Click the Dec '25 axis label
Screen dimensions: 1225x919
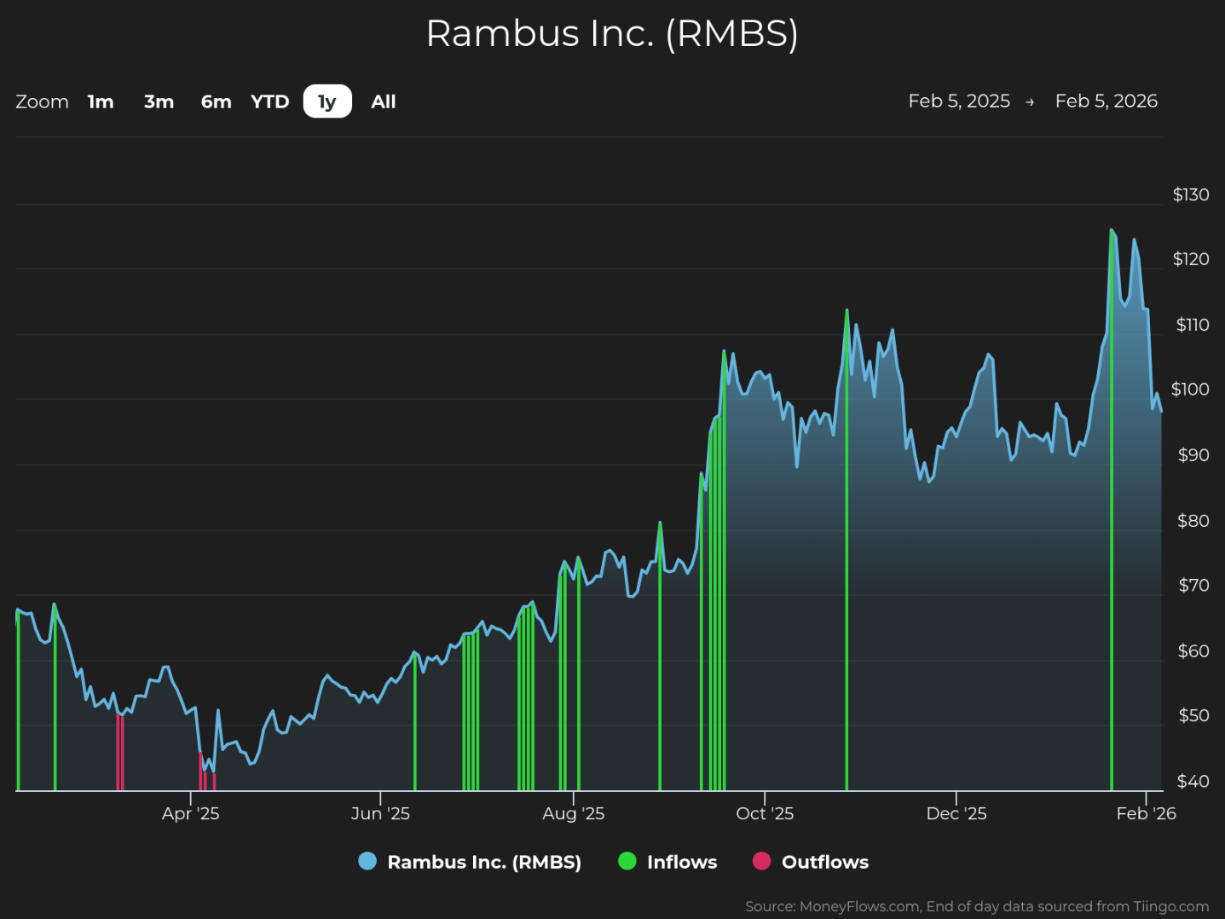[x=956, y=813]
